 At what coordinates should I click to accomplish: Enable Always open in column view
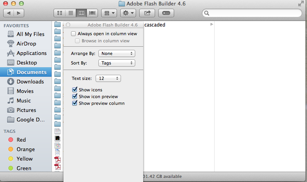tap(73, 34)
